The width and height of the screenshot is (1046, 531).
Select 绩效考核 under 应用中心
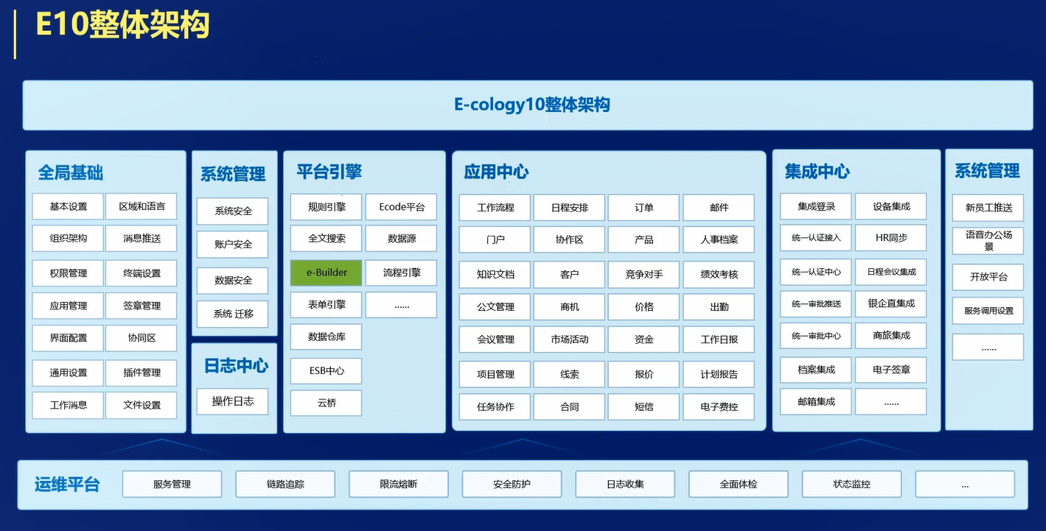pyautogui.click(x=719, y=274)
